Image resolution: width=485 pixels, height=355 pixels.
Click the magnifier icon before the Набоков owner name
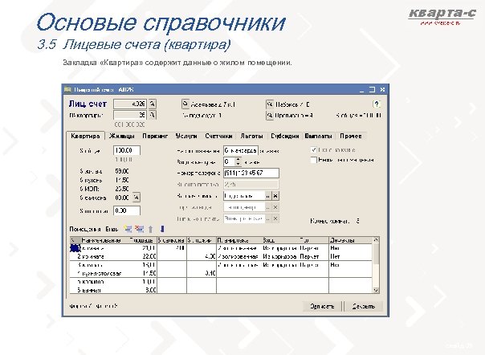tap(270, 104)
